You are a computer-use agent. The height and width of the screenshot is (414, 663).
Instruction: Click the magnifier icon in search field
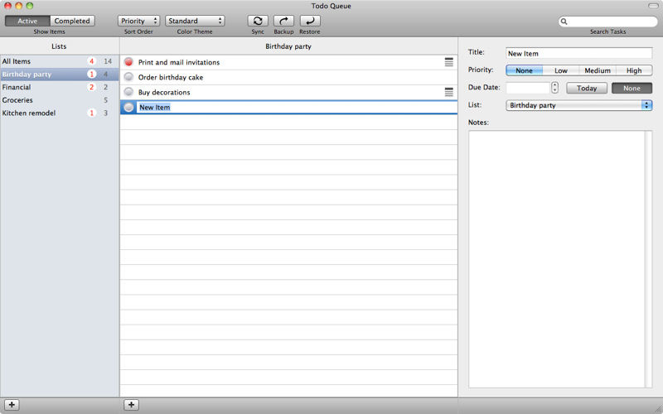tap(564, 22)
